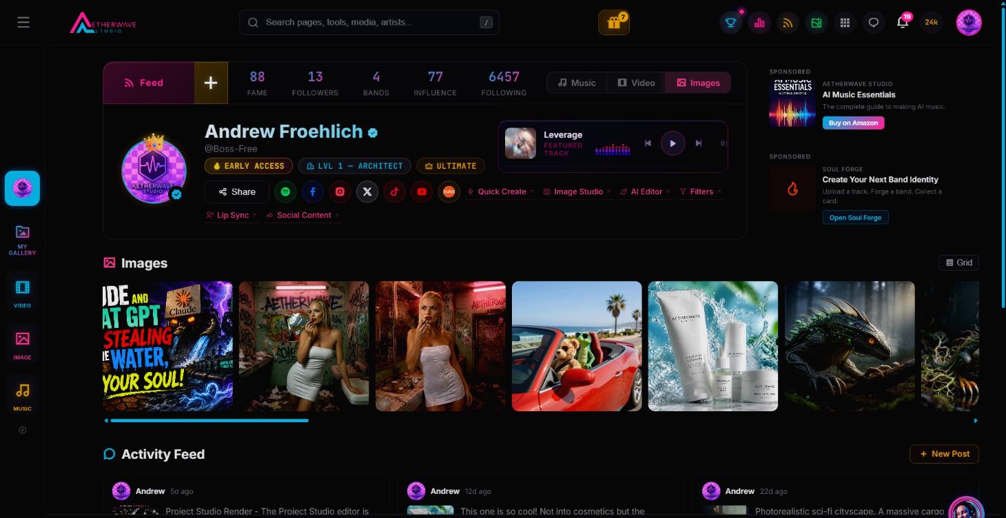Open the apps grid icon

[845, 23]
